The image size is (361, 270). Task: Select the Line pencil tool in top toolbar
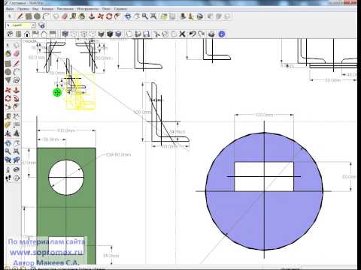point(20,16)
